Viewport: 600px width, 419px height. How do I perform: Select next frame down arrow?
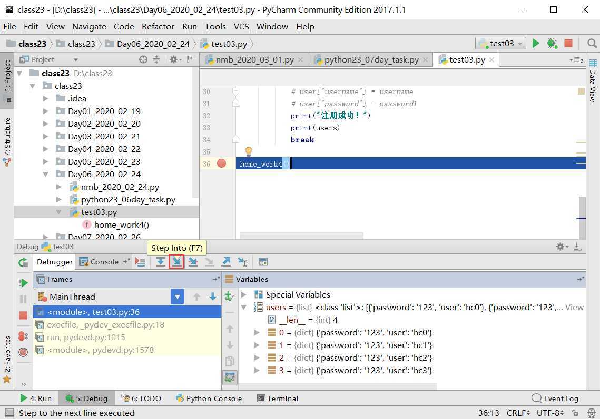[213, 297]
